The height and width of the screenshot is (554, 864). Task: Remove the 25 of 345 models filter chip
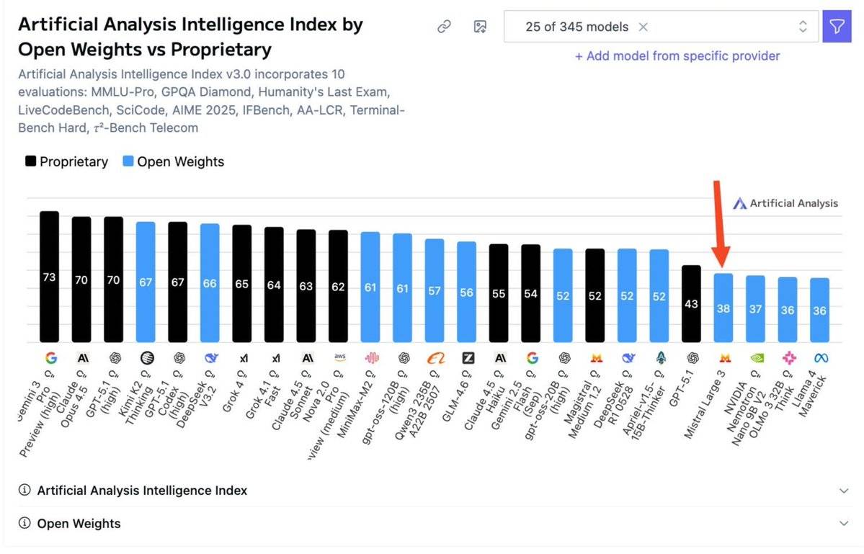(x=645, y=26)
